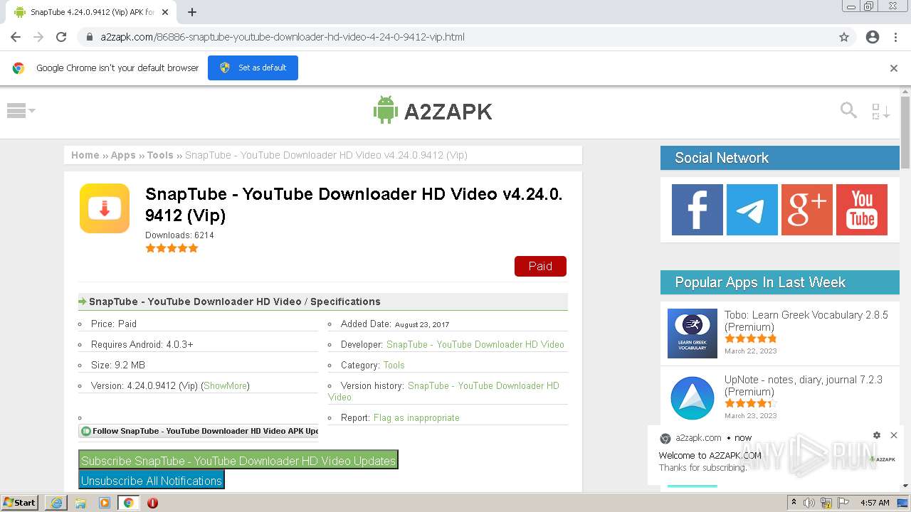Click the Popular Apps In Last Week header
The width and height of the screenshot is (911, 512).
click(780, 282)
